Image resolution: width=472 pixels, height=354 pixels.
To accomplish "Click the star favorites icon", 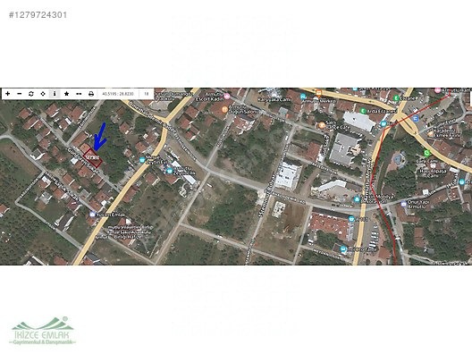I will 66,94.
